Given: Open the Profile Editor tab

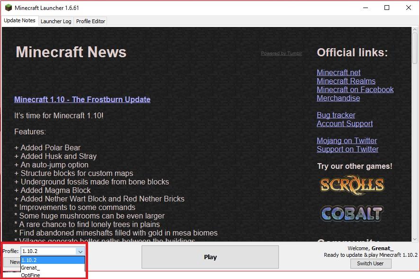Looking at the screenshot, I should point(90,21).
